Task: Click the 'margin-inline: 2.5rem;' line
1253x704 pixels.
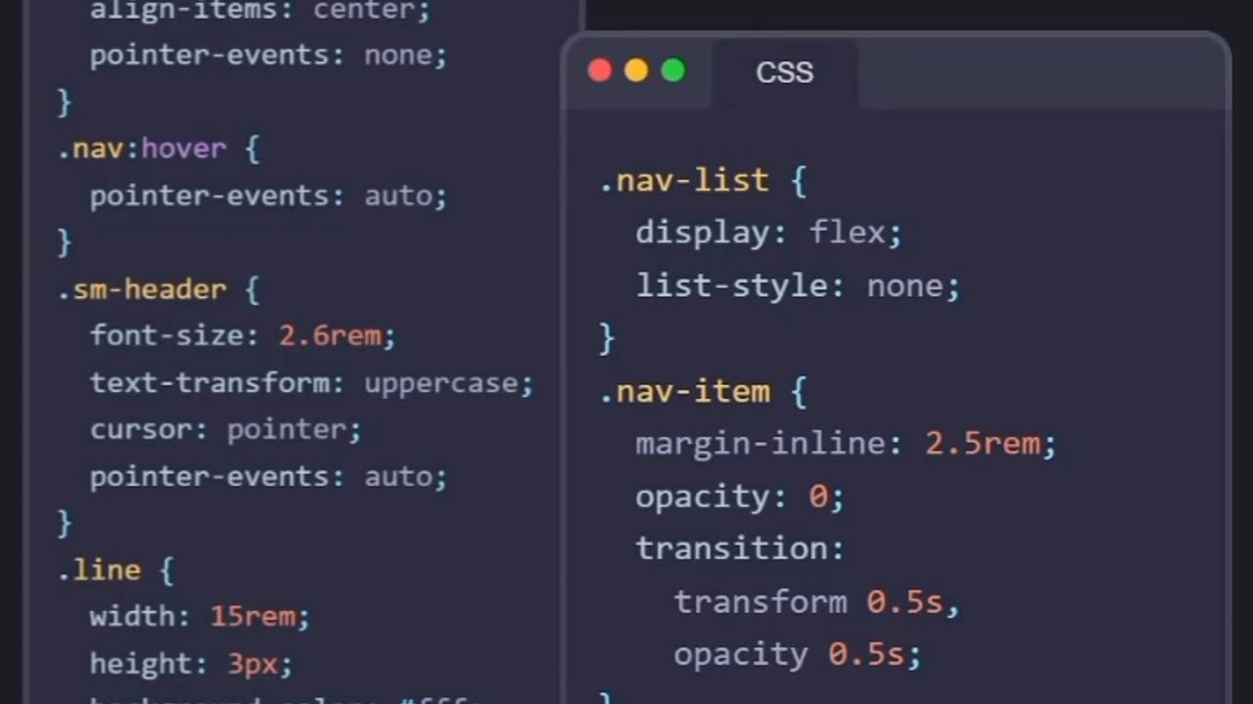Action: tap(846, 444)
